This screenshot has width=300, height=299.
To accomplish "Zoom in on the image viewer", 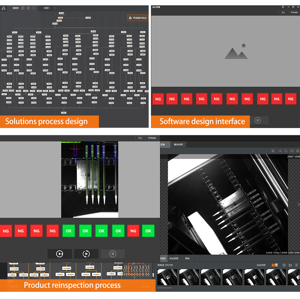I will (280, 151).
